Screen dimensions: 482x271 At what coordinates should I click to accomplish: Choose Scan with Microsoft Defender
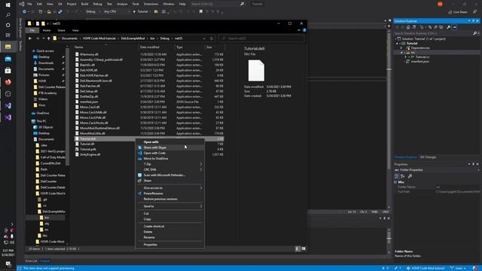coord(169,175)
